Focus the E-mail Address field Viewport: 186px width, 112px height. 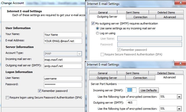coord(63,41)
